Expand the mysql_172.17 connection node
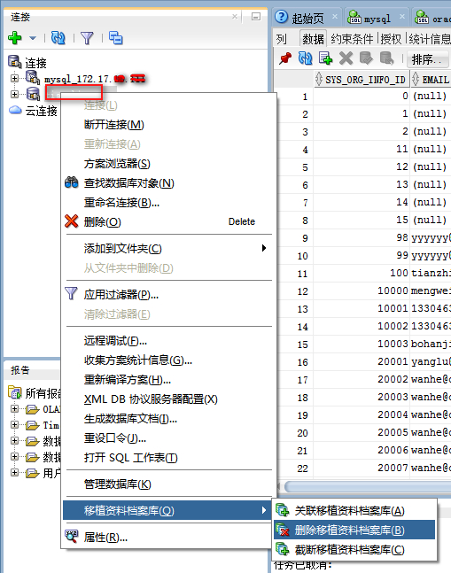Image resolution: width=451 pixels, height=573 pixels. [x=14, y=78]
